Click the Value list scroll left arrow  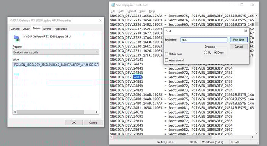click(15, 112)
